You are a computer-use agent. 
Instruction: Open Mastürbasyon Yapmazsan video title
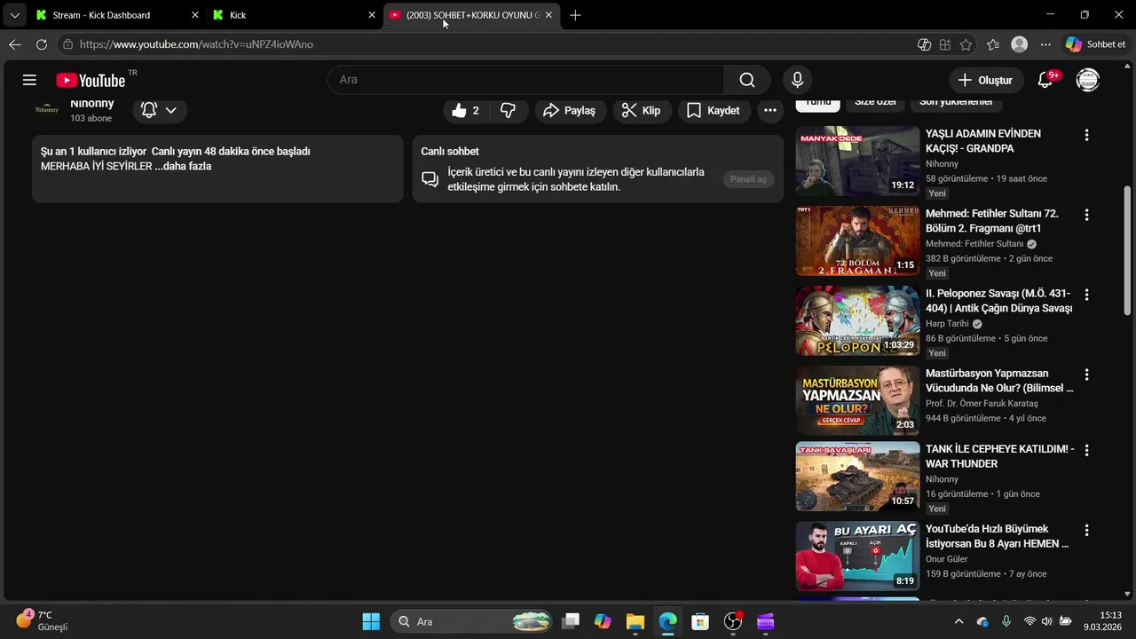coord(999,381)
